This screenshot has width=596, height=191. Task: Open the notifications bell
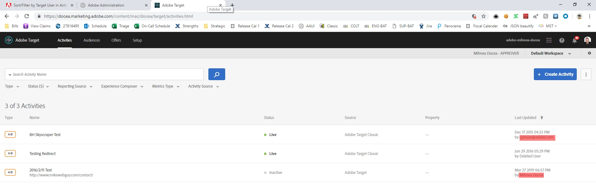(x=575, y=40)
